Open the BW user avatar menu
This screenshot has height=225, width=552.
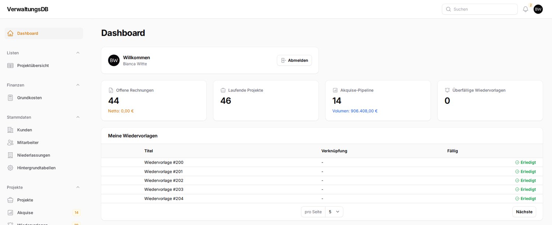[538, 9]
